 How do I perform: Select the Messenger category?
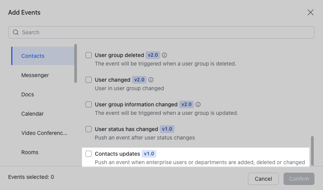(35, 75)
